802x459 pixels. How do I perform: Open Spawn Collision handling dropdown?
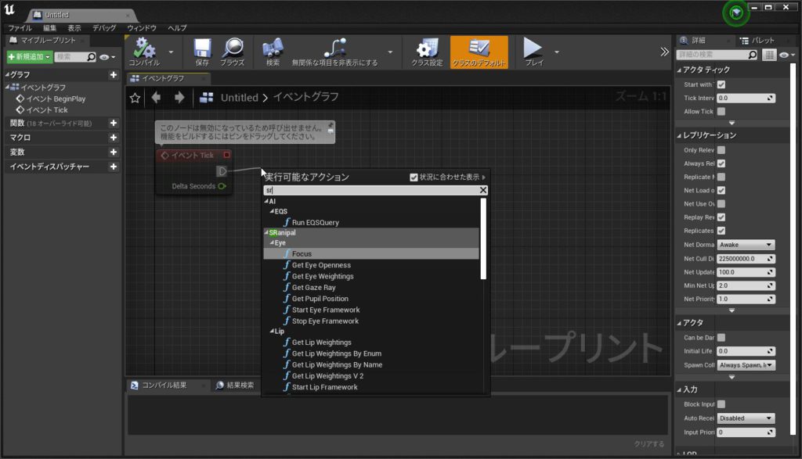click(x=746, y=365)
